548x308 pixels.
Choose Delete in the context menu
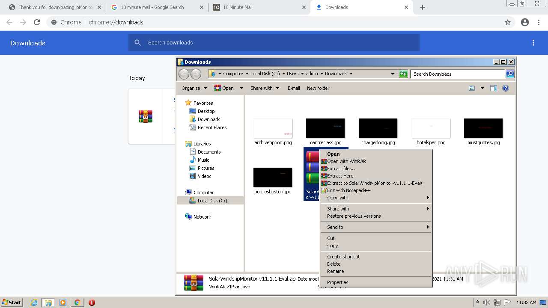(x=376, y=264)
